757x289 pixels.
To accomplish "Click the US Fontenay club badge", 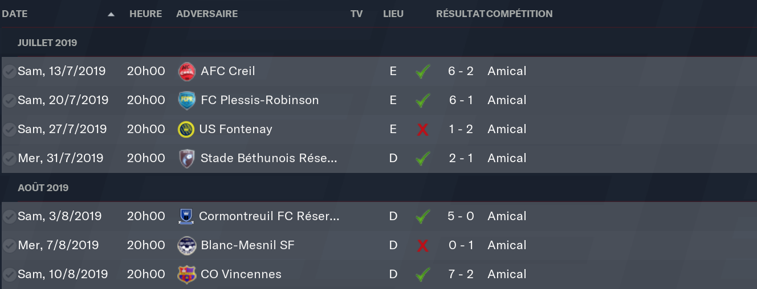I will click(x=186, y=129).
